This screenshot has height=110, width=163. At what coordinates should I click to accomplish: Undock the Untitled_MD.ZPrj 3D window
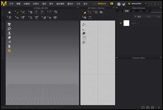78,8
